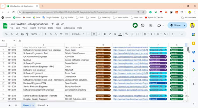
Task: Add a new sheet
Action: tap(10, 105)
